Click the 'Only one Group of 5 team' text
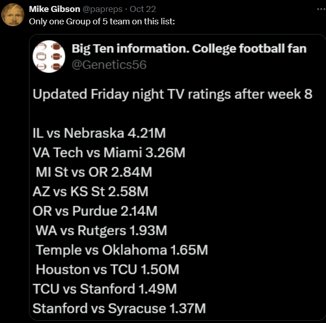The image size is (326, 323). [102, 21]
